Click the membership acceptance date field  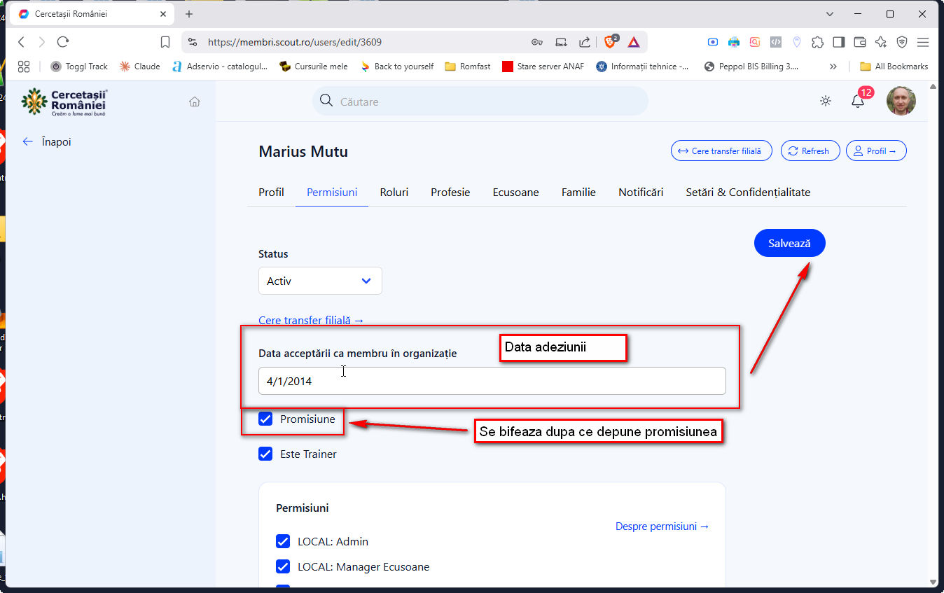coord(492,381)
